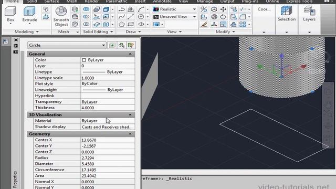The width and height of the screenshot is (336, 189).
Task: Choose the Spline draw tool
Action: pos(122,17)
